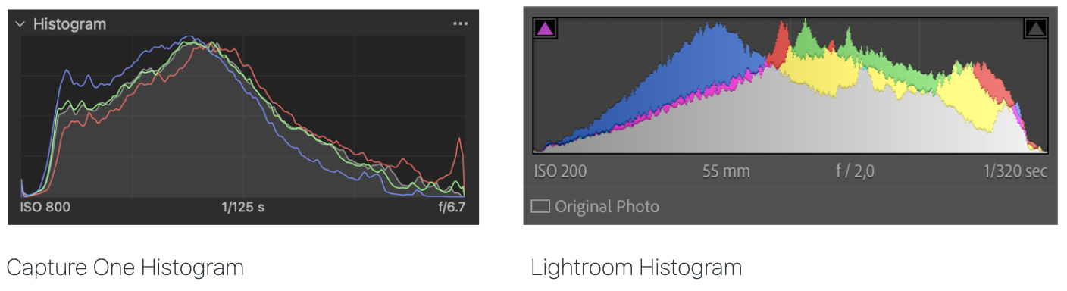
Task: Toggle the shadow clipping triangle in Lightroom
Action: pyautogui.click(x=546, y=29)
